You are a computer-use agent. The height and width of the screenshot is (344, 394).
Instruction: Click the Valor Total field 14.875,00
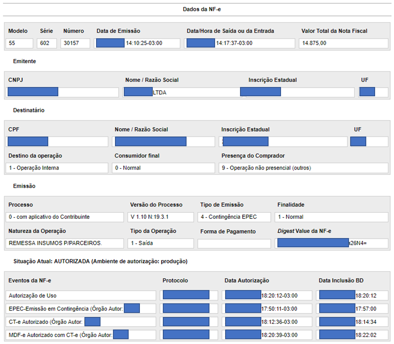coord(343,43)
